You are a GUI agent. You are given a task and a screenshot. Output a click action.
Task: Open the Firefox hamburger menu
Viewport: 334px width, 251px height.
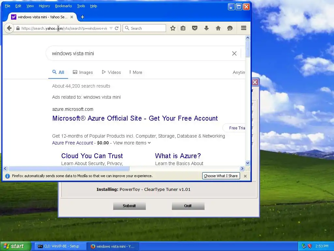pyautogui.click(x=244, y=28)
